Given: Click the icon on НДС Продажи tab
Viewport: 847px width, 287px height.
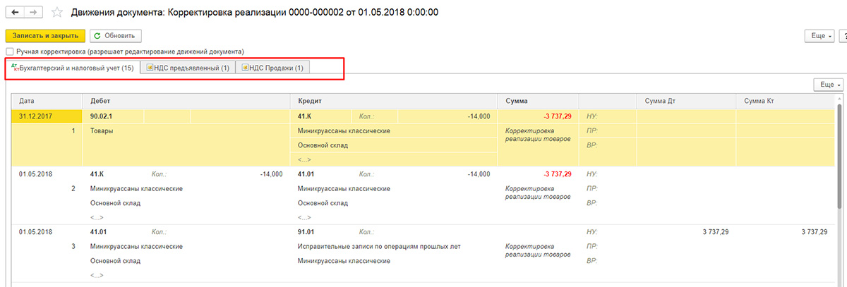Looking at the screenshot, I should pyautogui.click(x=245, y=68).
